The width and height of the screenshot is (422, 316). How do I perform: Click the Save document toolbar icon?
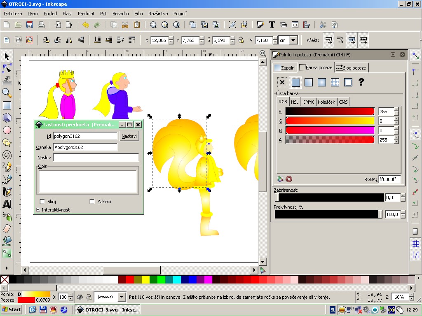(x=29, y=25)
